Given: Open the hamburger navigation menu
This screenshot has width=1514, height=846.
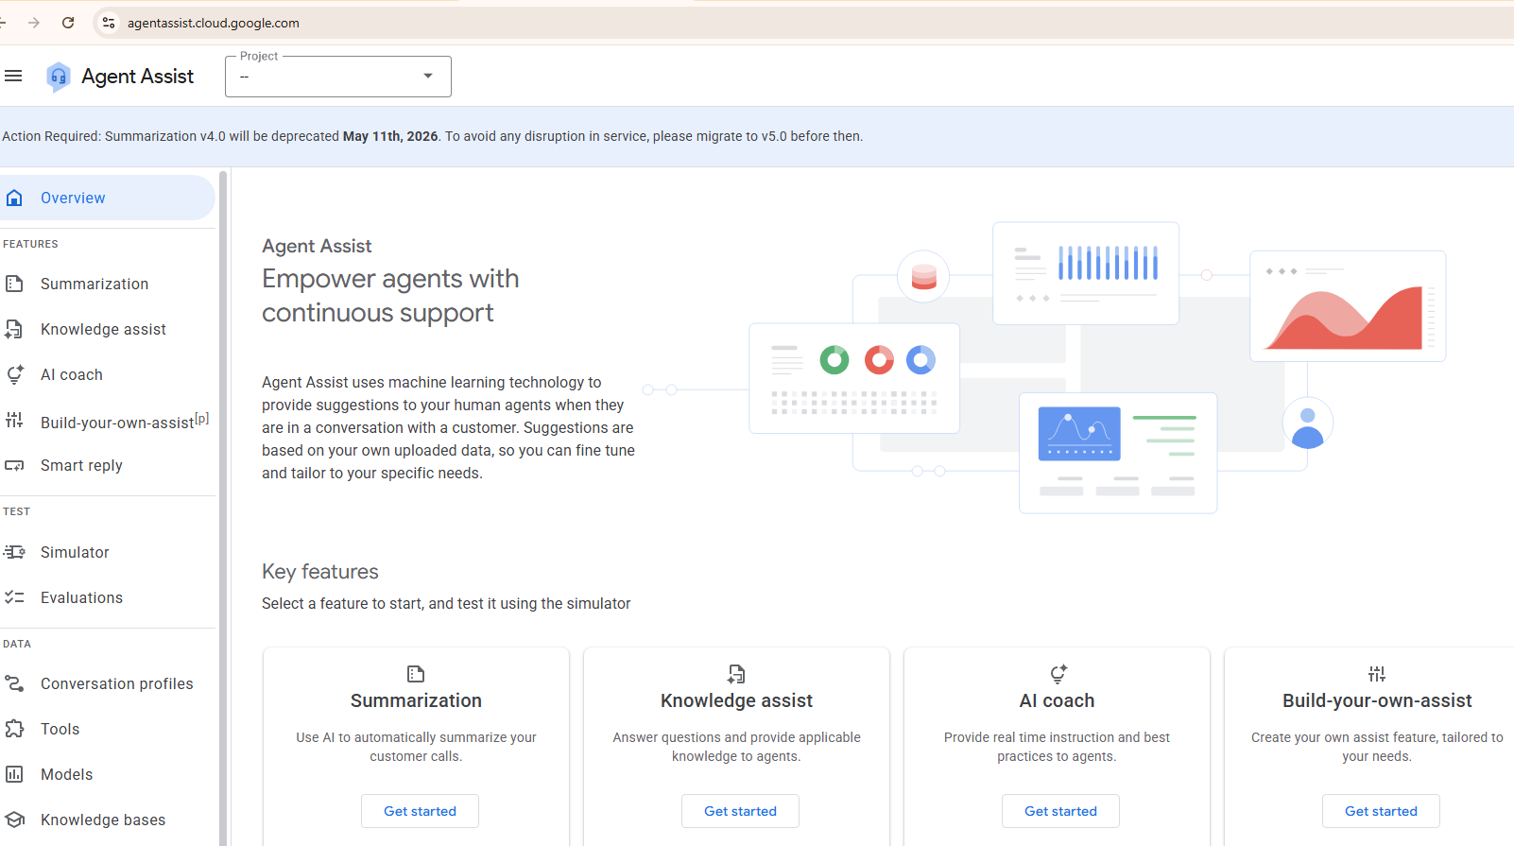Looking at the screenshot, I should 13,76.
